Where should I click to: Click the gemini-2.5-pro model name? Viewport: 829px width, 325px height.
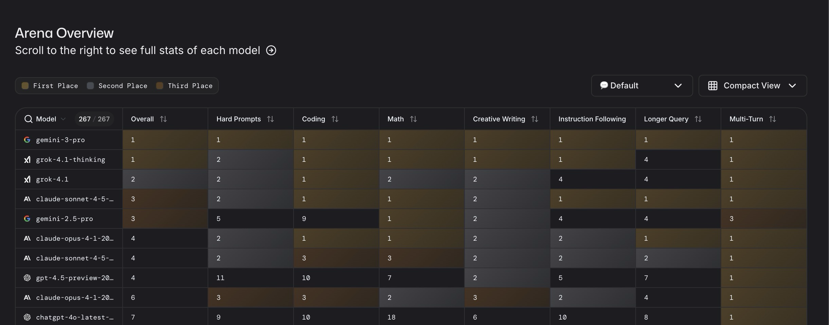pos(64,219)
